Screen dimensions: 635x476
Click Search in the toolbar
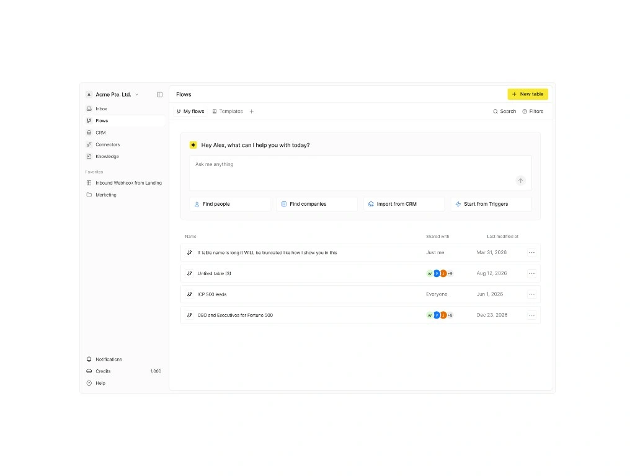(505, 112)
